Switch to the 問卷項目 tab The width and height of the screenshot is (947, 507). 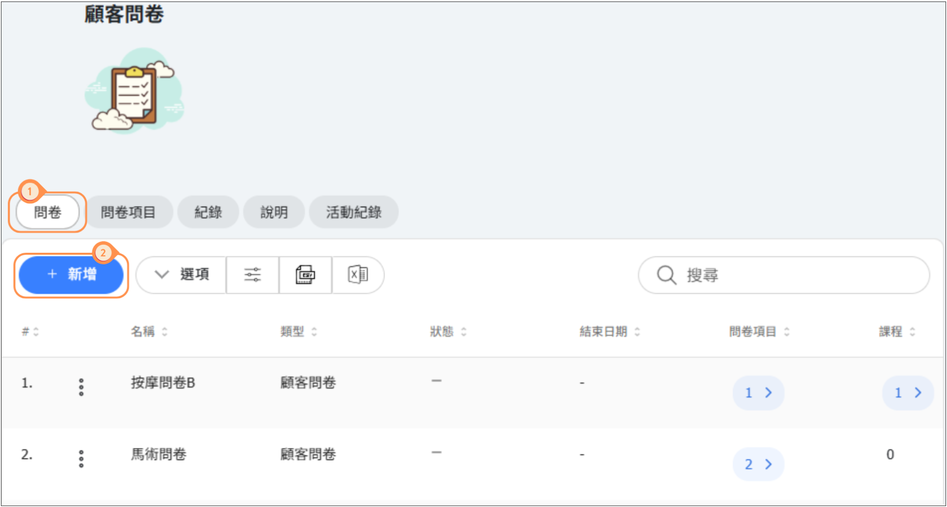tap(128, 212)
